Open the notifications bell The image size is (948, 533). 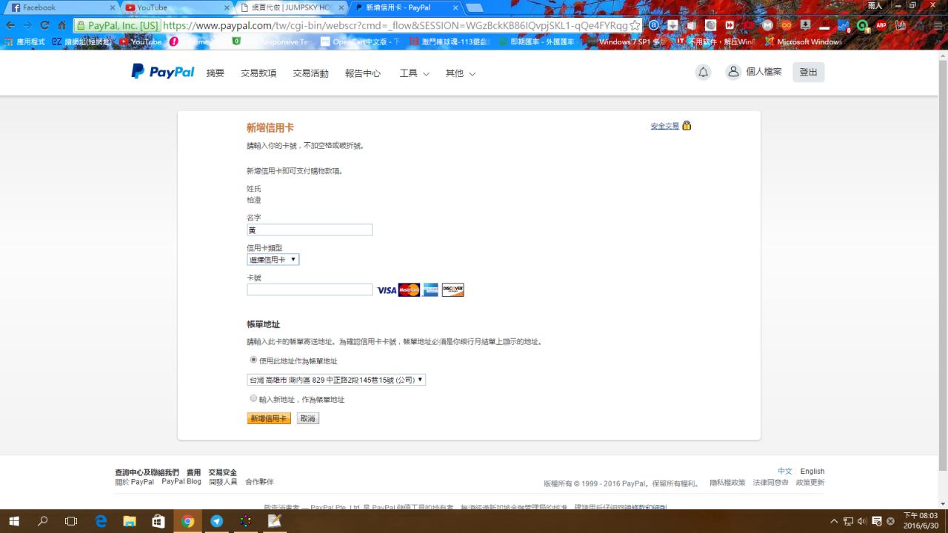pyautogui.click(x=704, y=72)
